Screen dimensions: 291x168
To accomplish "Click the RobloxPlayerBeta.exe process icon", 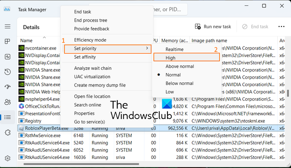I will click(x=21, y=128).
